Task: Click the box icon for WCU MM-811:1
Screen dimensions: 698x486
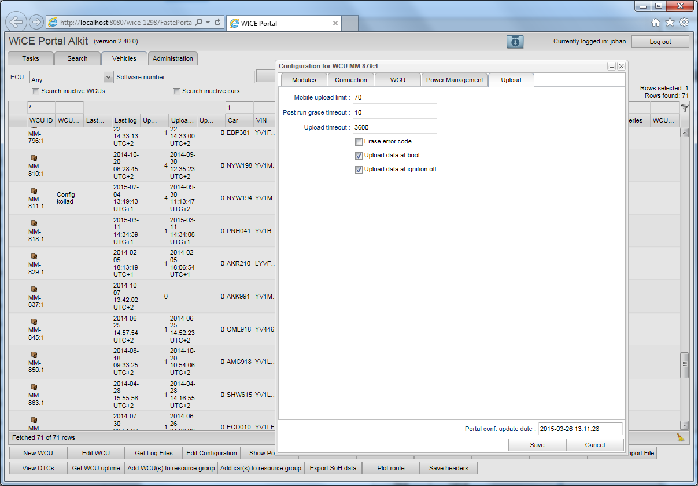Action: [34, 190]
